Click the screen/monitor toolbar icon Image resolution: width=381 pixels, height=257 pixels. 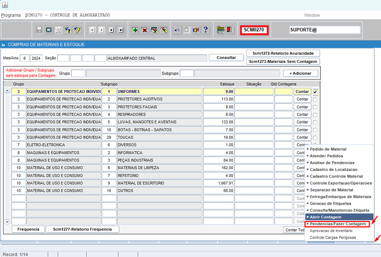coord(48,30)
